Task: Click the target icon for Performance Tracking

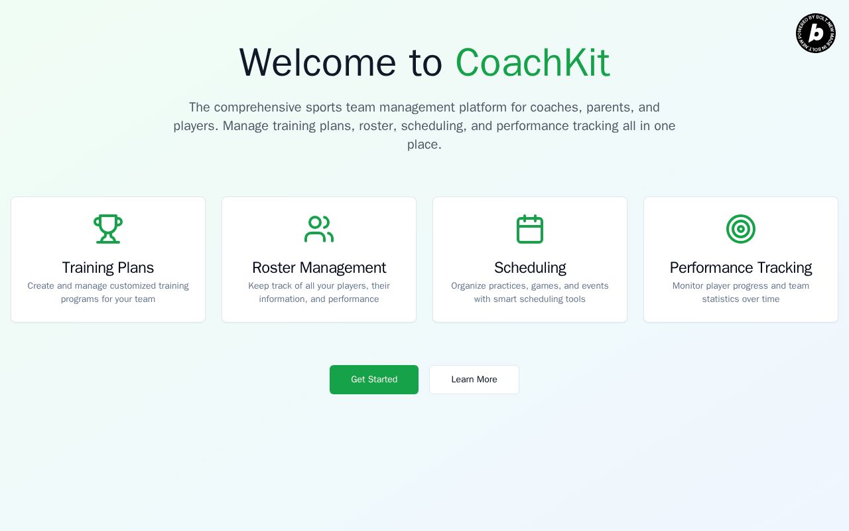Action: point(741,229)
